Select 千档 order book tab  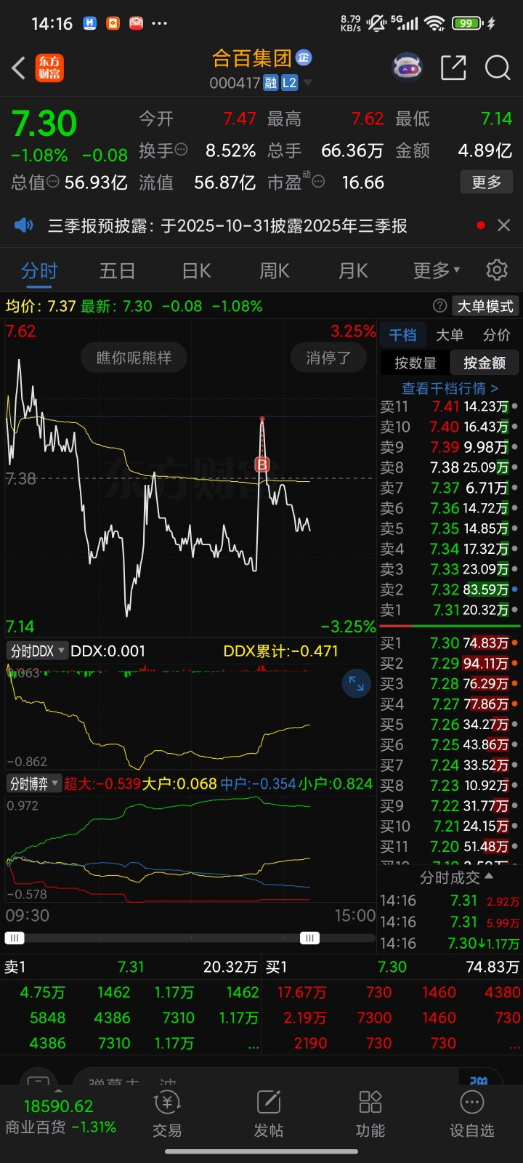coord(402,334)
